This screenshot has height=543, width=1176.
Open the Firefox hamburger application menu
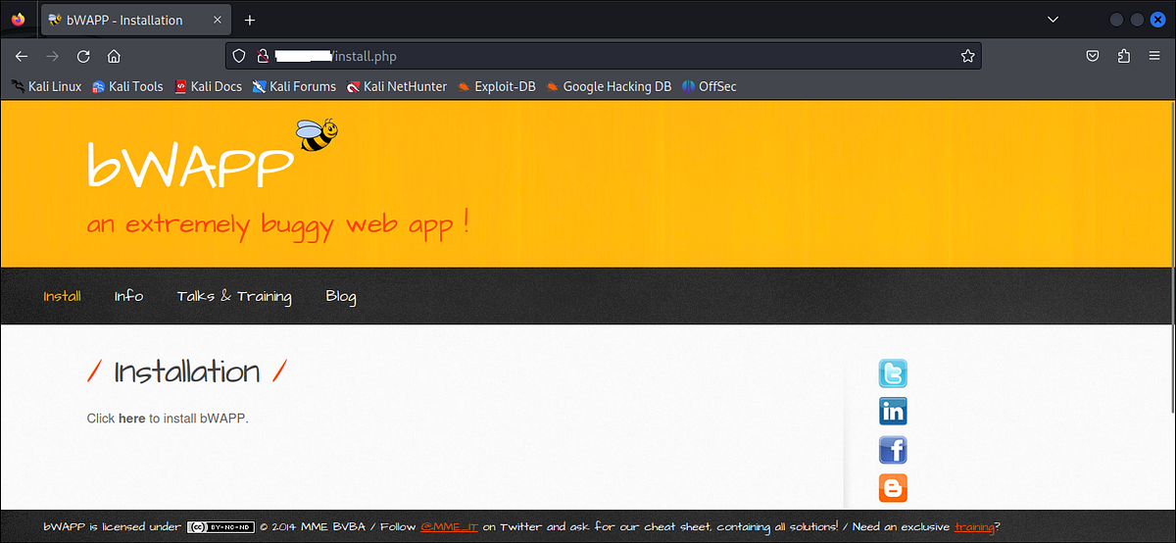point(1154,56)
